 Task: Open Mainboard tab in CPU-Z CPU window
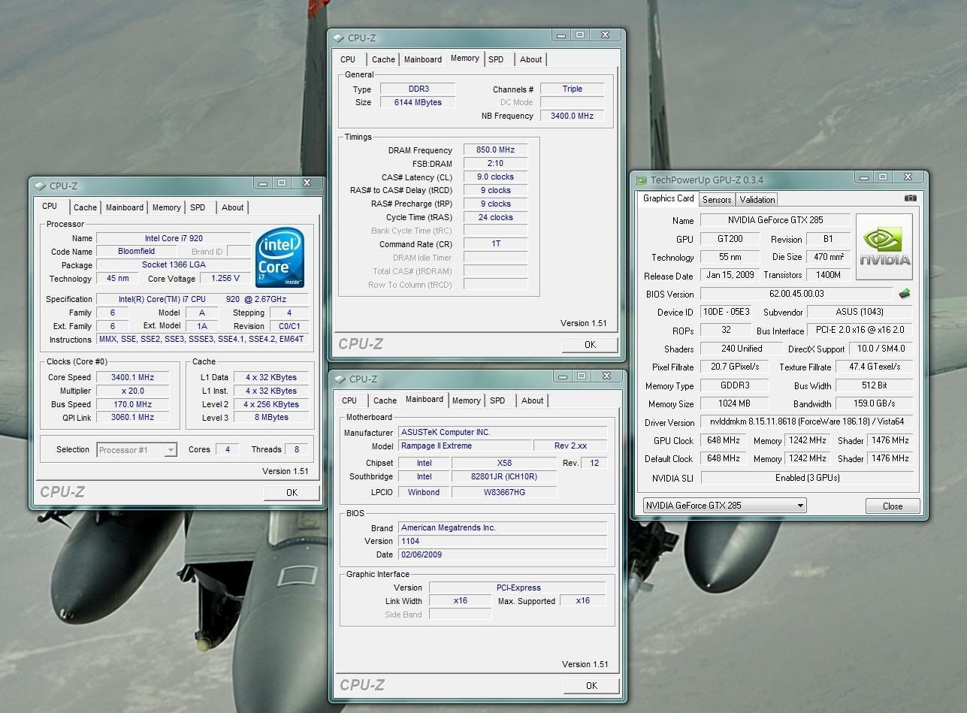125,207
